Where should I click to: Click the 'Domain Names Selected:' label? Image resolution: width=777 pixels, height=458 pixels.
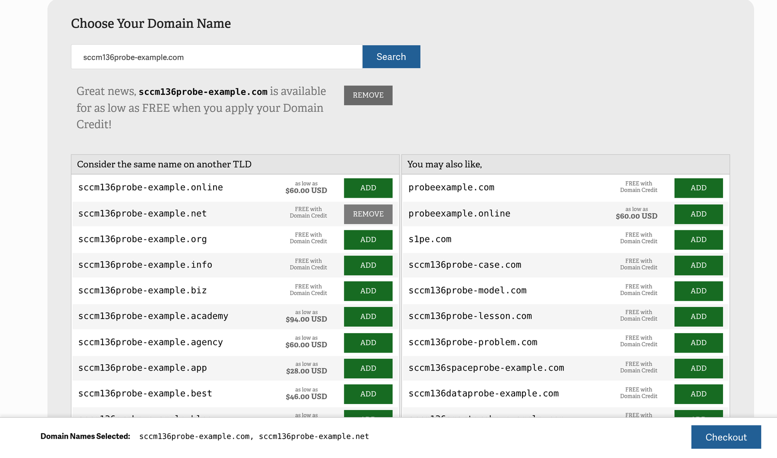(x=85, y=436)
